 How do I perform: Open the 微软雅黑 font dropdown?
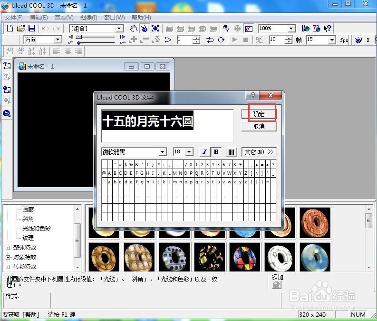[163, 152]
